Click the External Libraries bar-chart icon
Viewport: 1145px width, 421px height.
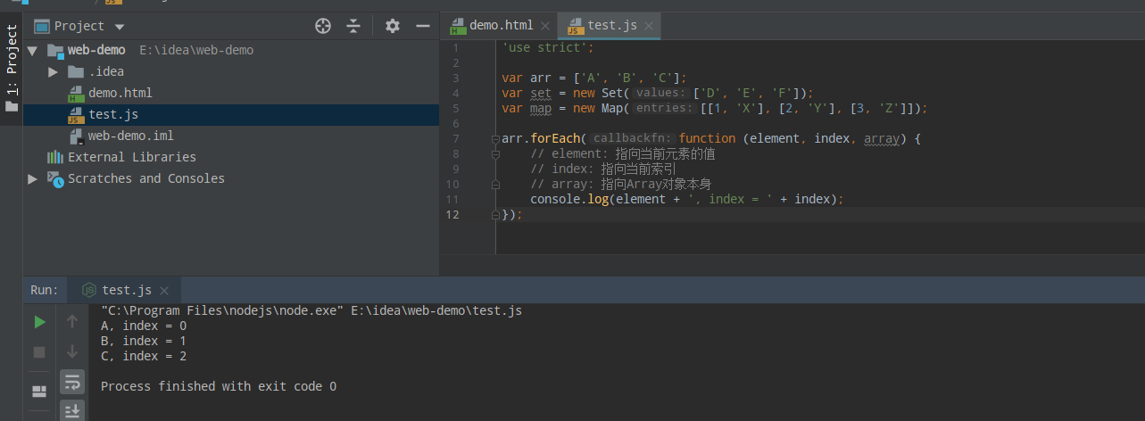click(x=55, y=157)
